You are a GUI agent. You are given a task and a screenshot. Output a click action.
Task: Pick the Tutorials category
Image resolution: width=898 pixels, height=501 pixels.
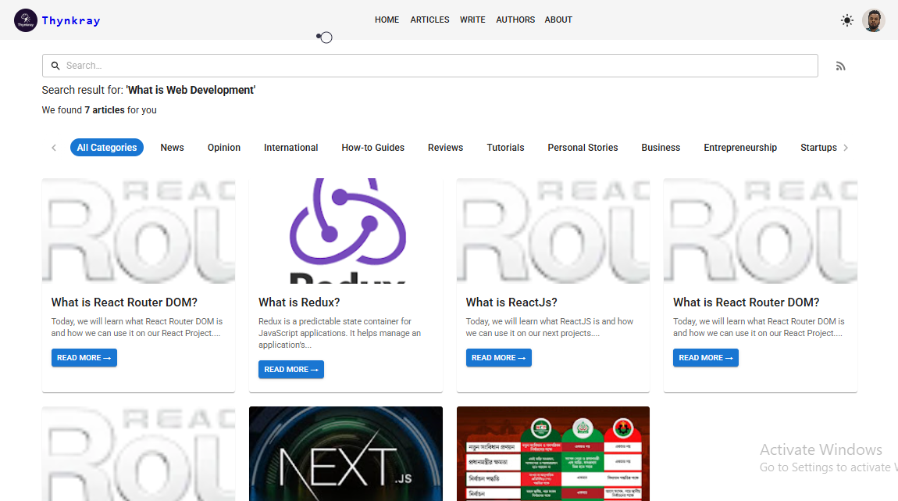click(506, 147)
